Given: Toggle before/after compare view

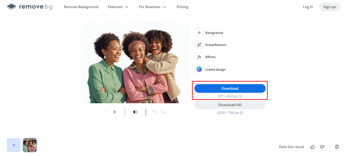Looking at the screenshot, I should (135, 112).
